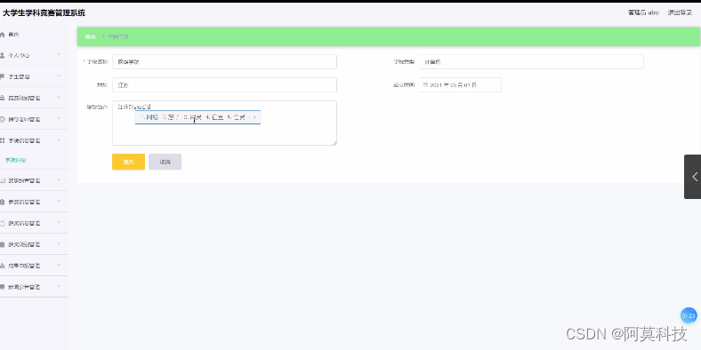
Task: Click the home icon beside 首页
Action: [3, 35]
